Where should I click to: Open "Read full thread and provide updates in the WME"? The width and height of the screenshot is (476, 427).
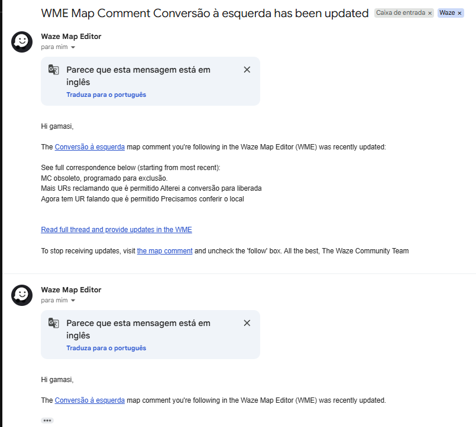[x=116, y=230]
